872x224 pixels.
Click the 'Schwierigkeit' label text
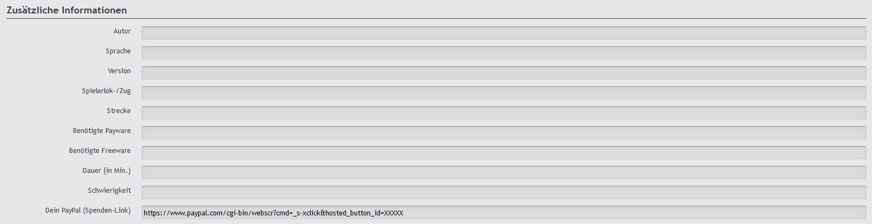[x=109, y=191]
